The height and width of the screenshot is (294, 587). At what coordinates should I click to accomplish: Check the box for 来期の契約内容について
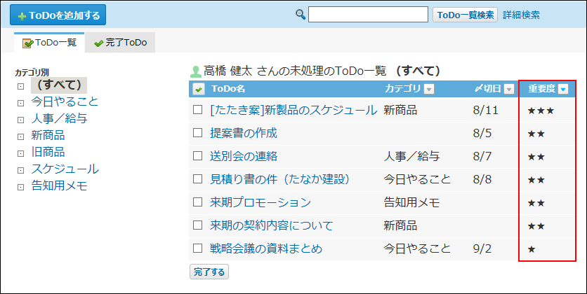[198, 225]
